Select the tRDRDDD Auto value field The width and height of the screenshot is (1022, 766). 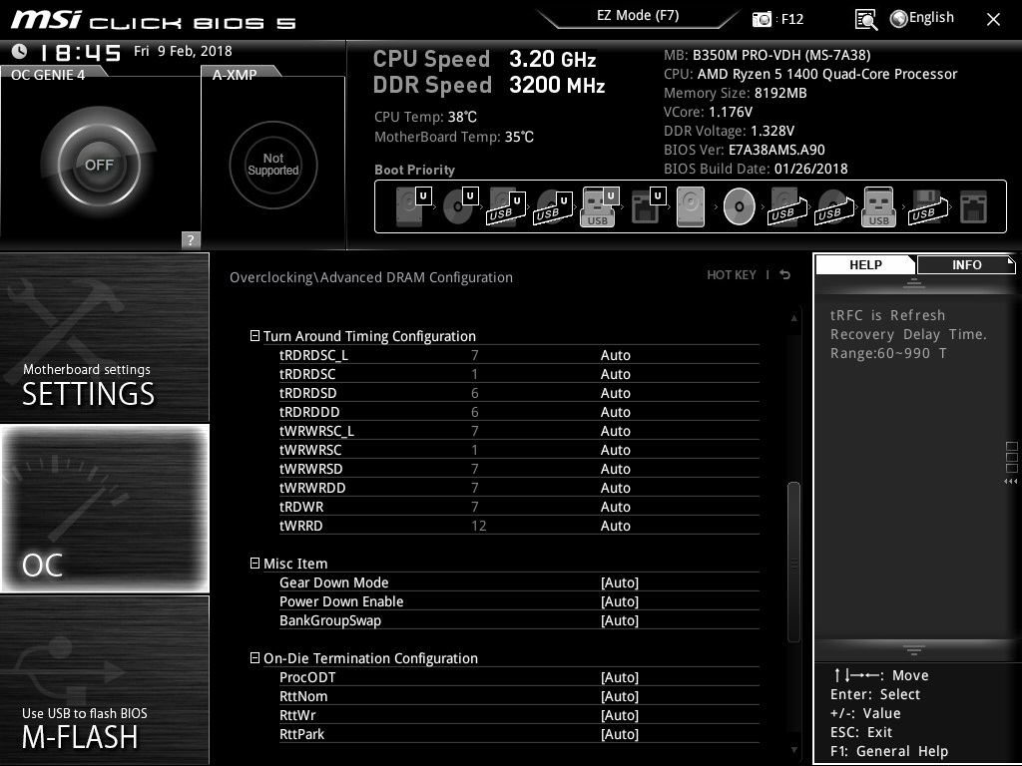(x=615, y=412)
